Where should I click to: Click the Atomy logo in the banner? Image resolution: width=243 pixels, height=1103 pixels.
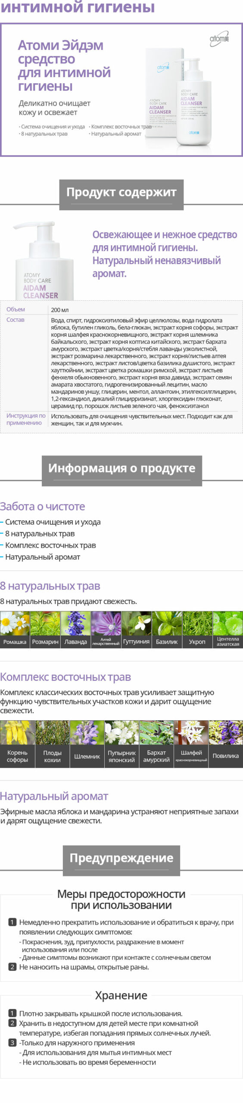pos(219,39)
